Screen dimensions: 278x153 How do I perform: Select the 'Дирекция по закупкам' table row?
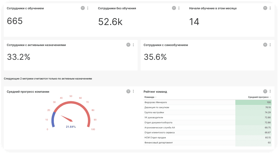pyautogui.click(x=207, y=107)
